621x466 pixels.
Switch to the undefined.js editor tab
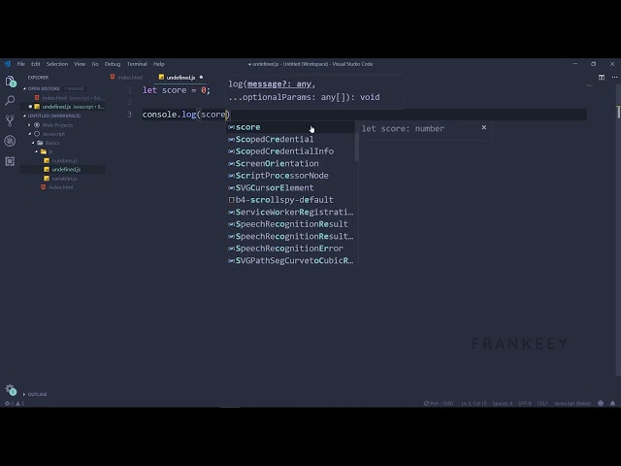[x=180, y=78]
